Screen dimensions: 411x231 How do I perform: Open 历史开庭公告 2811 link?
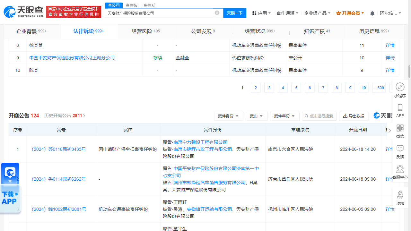pos(65,116)
